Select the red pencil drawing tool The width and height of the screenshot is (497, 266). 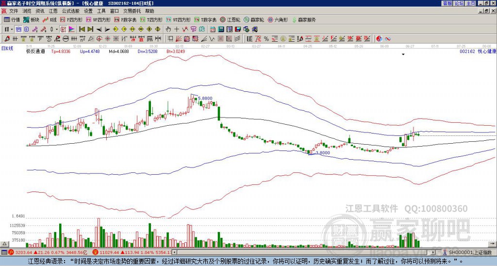[7, 39]
